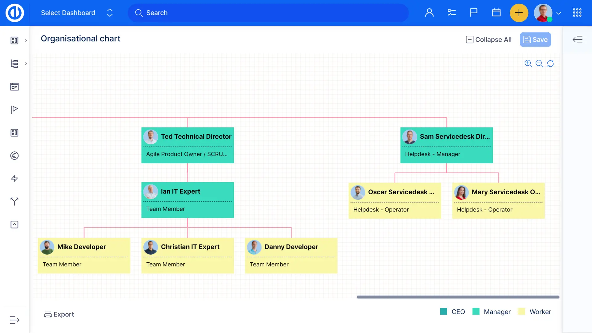Click the Manager legend color swatch
The image size is (592, 333).
tap(476, 311)
